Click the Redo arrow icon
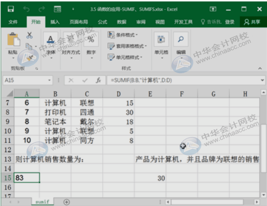This screenshot has height=206, width=267. 41,9
